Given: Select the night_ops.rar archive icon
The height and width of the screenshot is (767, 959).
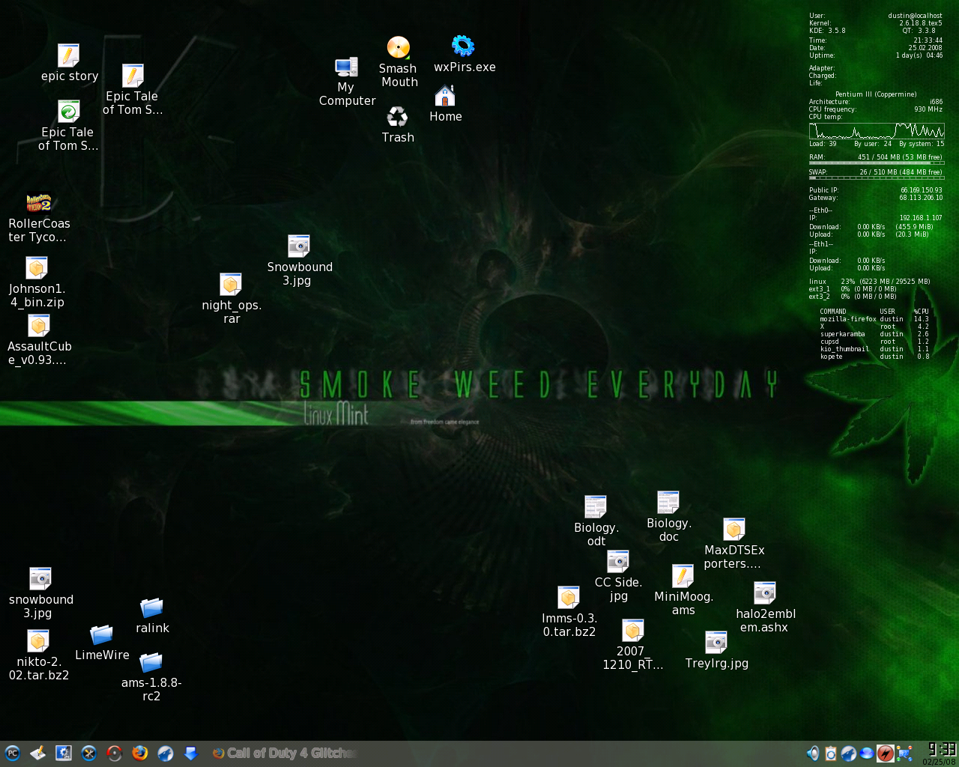Looking at the screenshot, I should pos(231,285).
